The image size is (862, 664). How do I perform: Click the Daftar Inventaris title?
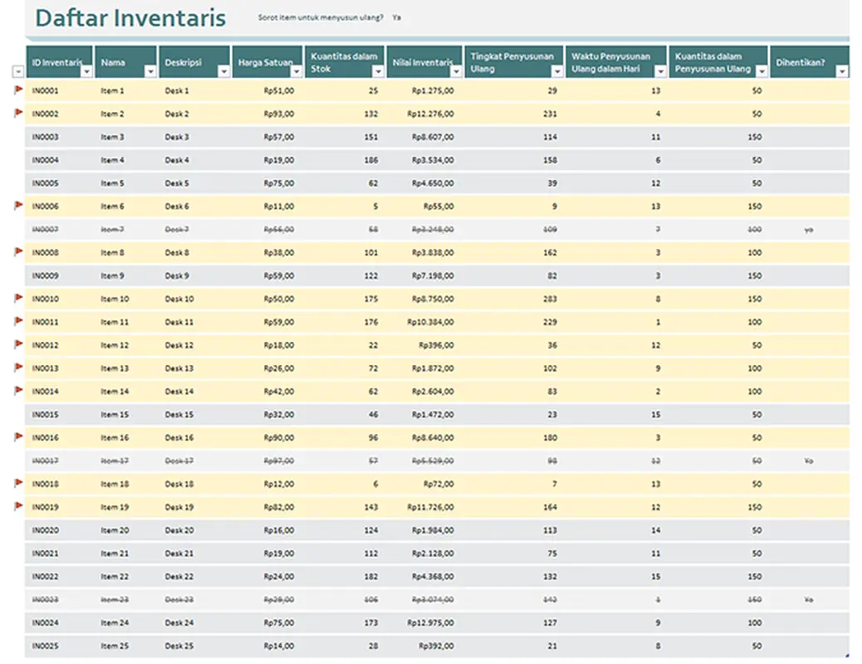point(130,17)
